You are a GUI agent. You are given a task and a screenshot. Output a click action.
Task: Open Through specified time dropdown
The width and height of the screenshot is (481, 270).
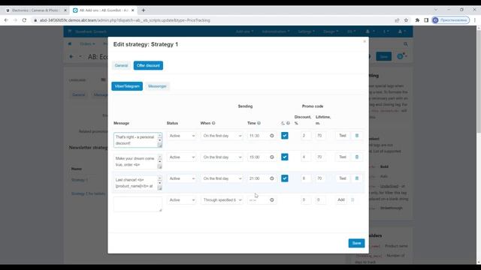pyautogui.click(x=222, y=200)
